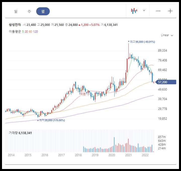Toggle the 60-period moving average

click(30, 32)
